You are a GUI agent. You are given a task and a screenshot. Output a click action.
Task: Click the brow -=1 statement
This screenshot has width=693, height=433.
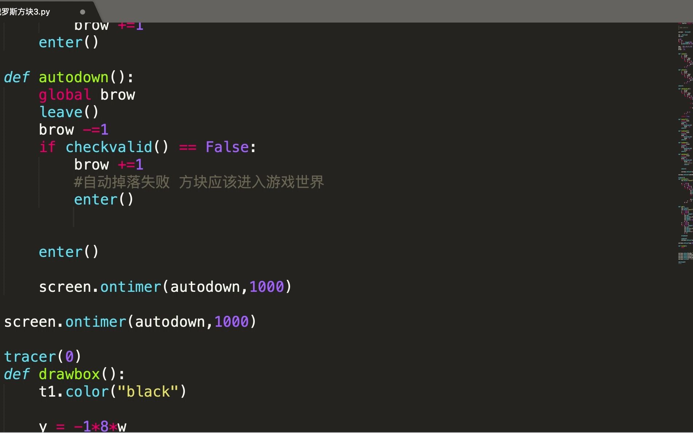pyautogui.click(x=73, y=130)
